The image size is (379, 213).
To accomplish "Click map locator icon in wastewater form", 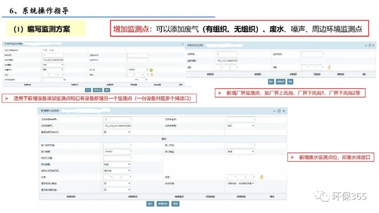I will pyautogui.click(x=261, y=177).
